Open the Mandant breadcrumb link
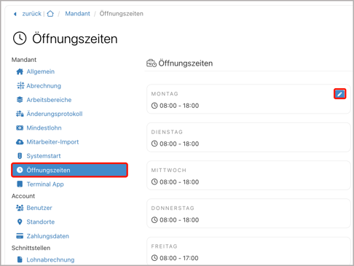 tap(77, 14)
